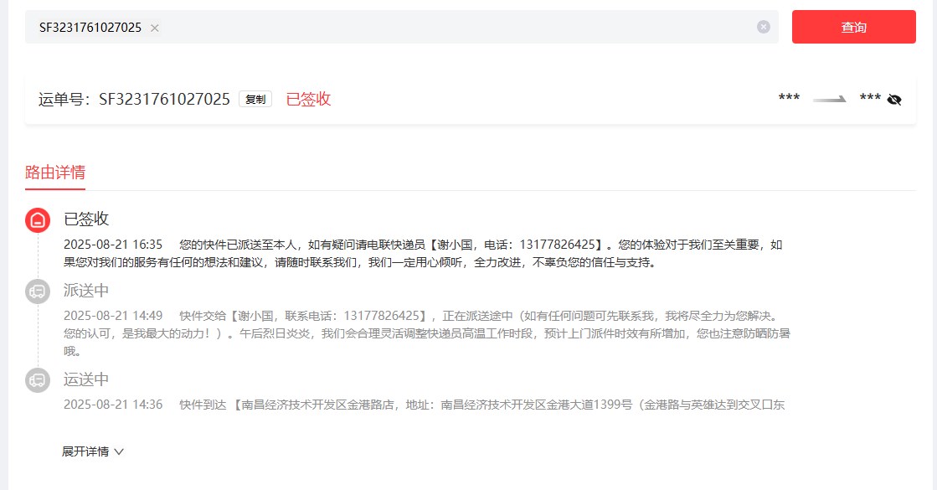Screen dimensions: 937x490
Task: Click the timestamp 2025-08-21 14:36
Action: [x=113, y=405]
